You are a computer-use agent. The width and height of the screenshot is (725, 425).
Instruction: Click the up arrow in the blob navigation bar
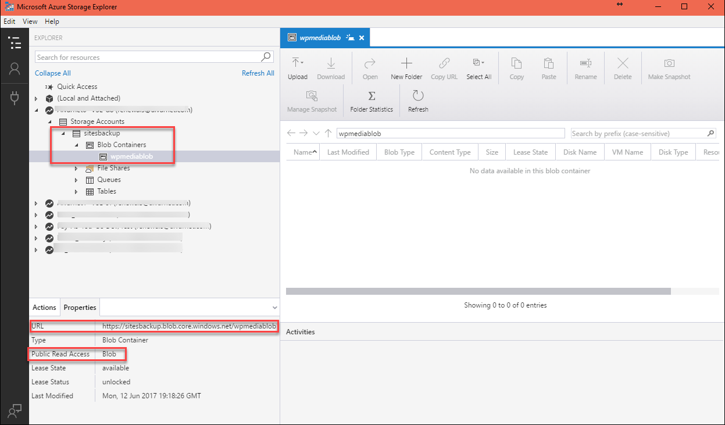[x=328, y=133]
